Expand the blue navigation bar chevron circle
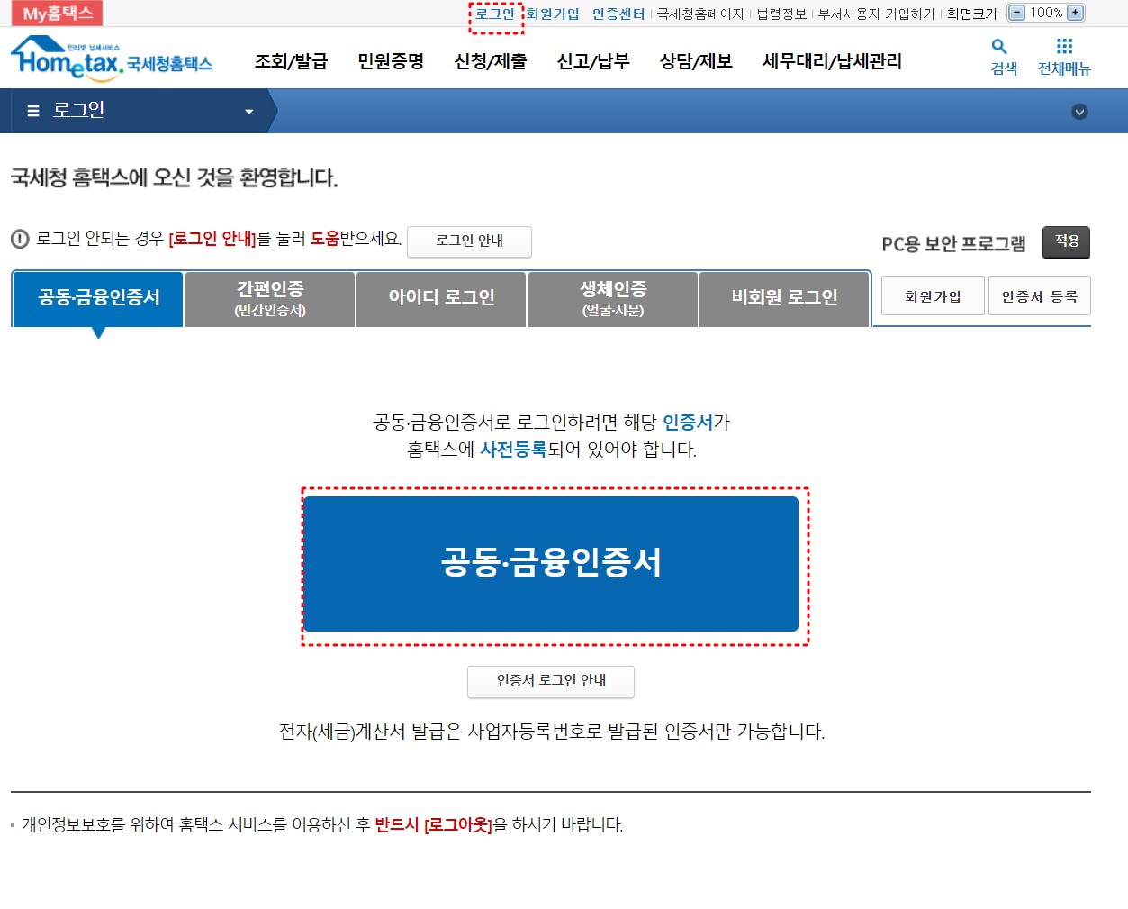This screenshot has height=909, width=1128. coord(1080,112)
